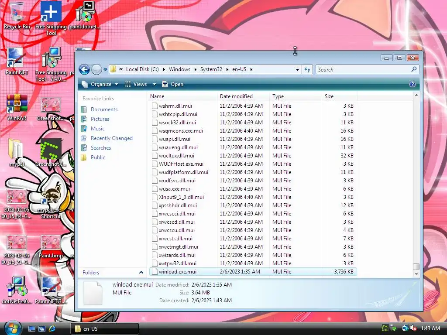Click the taskbar clock showing 1:43 AM
This screenshot has width=447, height=335.
(x=430, y=328)
